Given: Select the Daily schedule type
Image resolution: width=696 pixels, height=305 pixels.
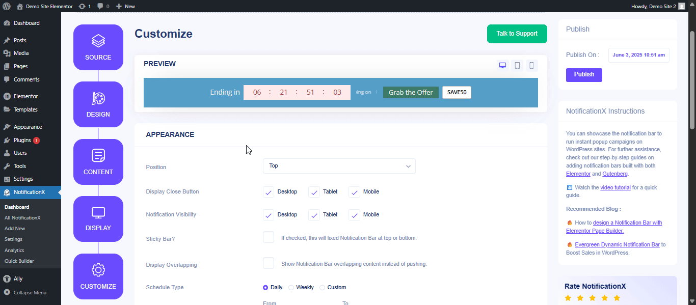Looking at the screenshot, I should click(265, 287).
